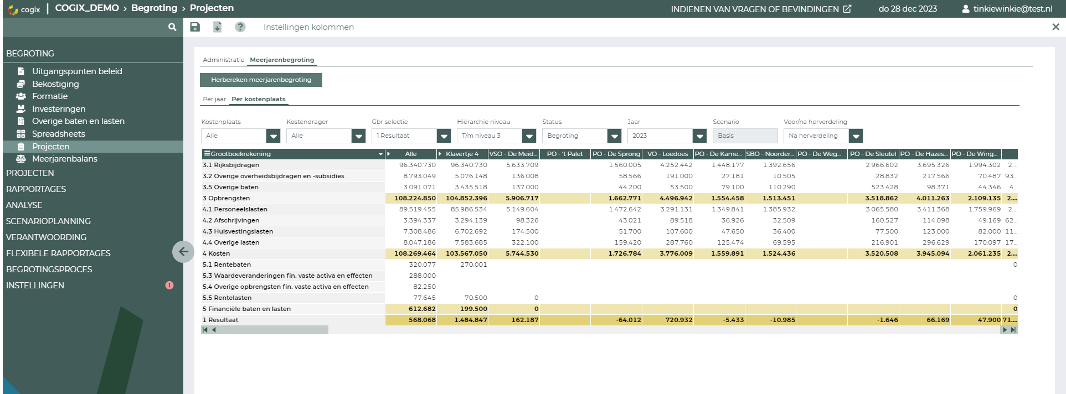Click the horizontal scrollbar thumb under table
1066x394 pixels.
(x=274, y=330)
